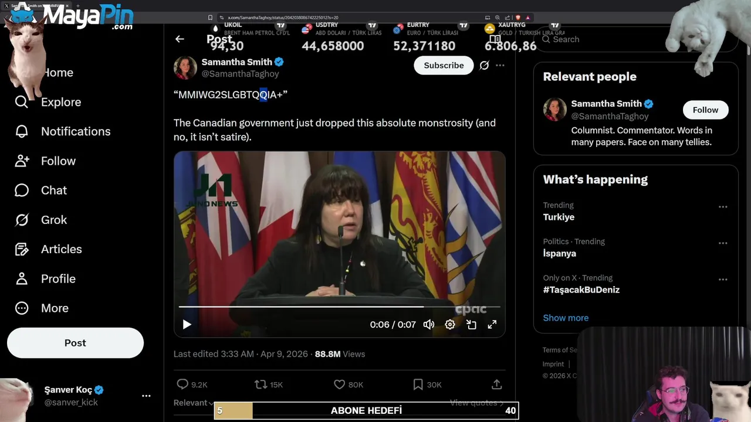Click the Explore magnifier icon

pos(22,102)
